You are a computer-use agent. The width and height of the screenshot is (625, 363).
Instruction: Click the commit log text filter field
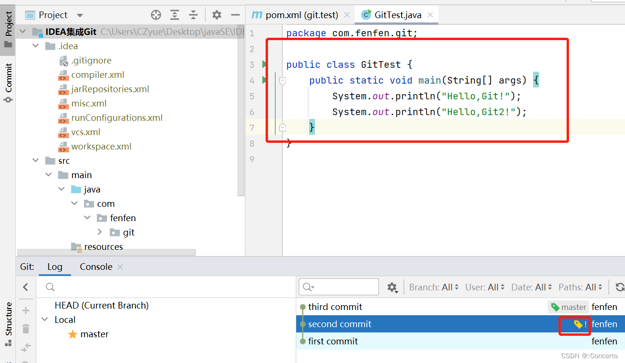pyautogui.click(x=339, y=287)
